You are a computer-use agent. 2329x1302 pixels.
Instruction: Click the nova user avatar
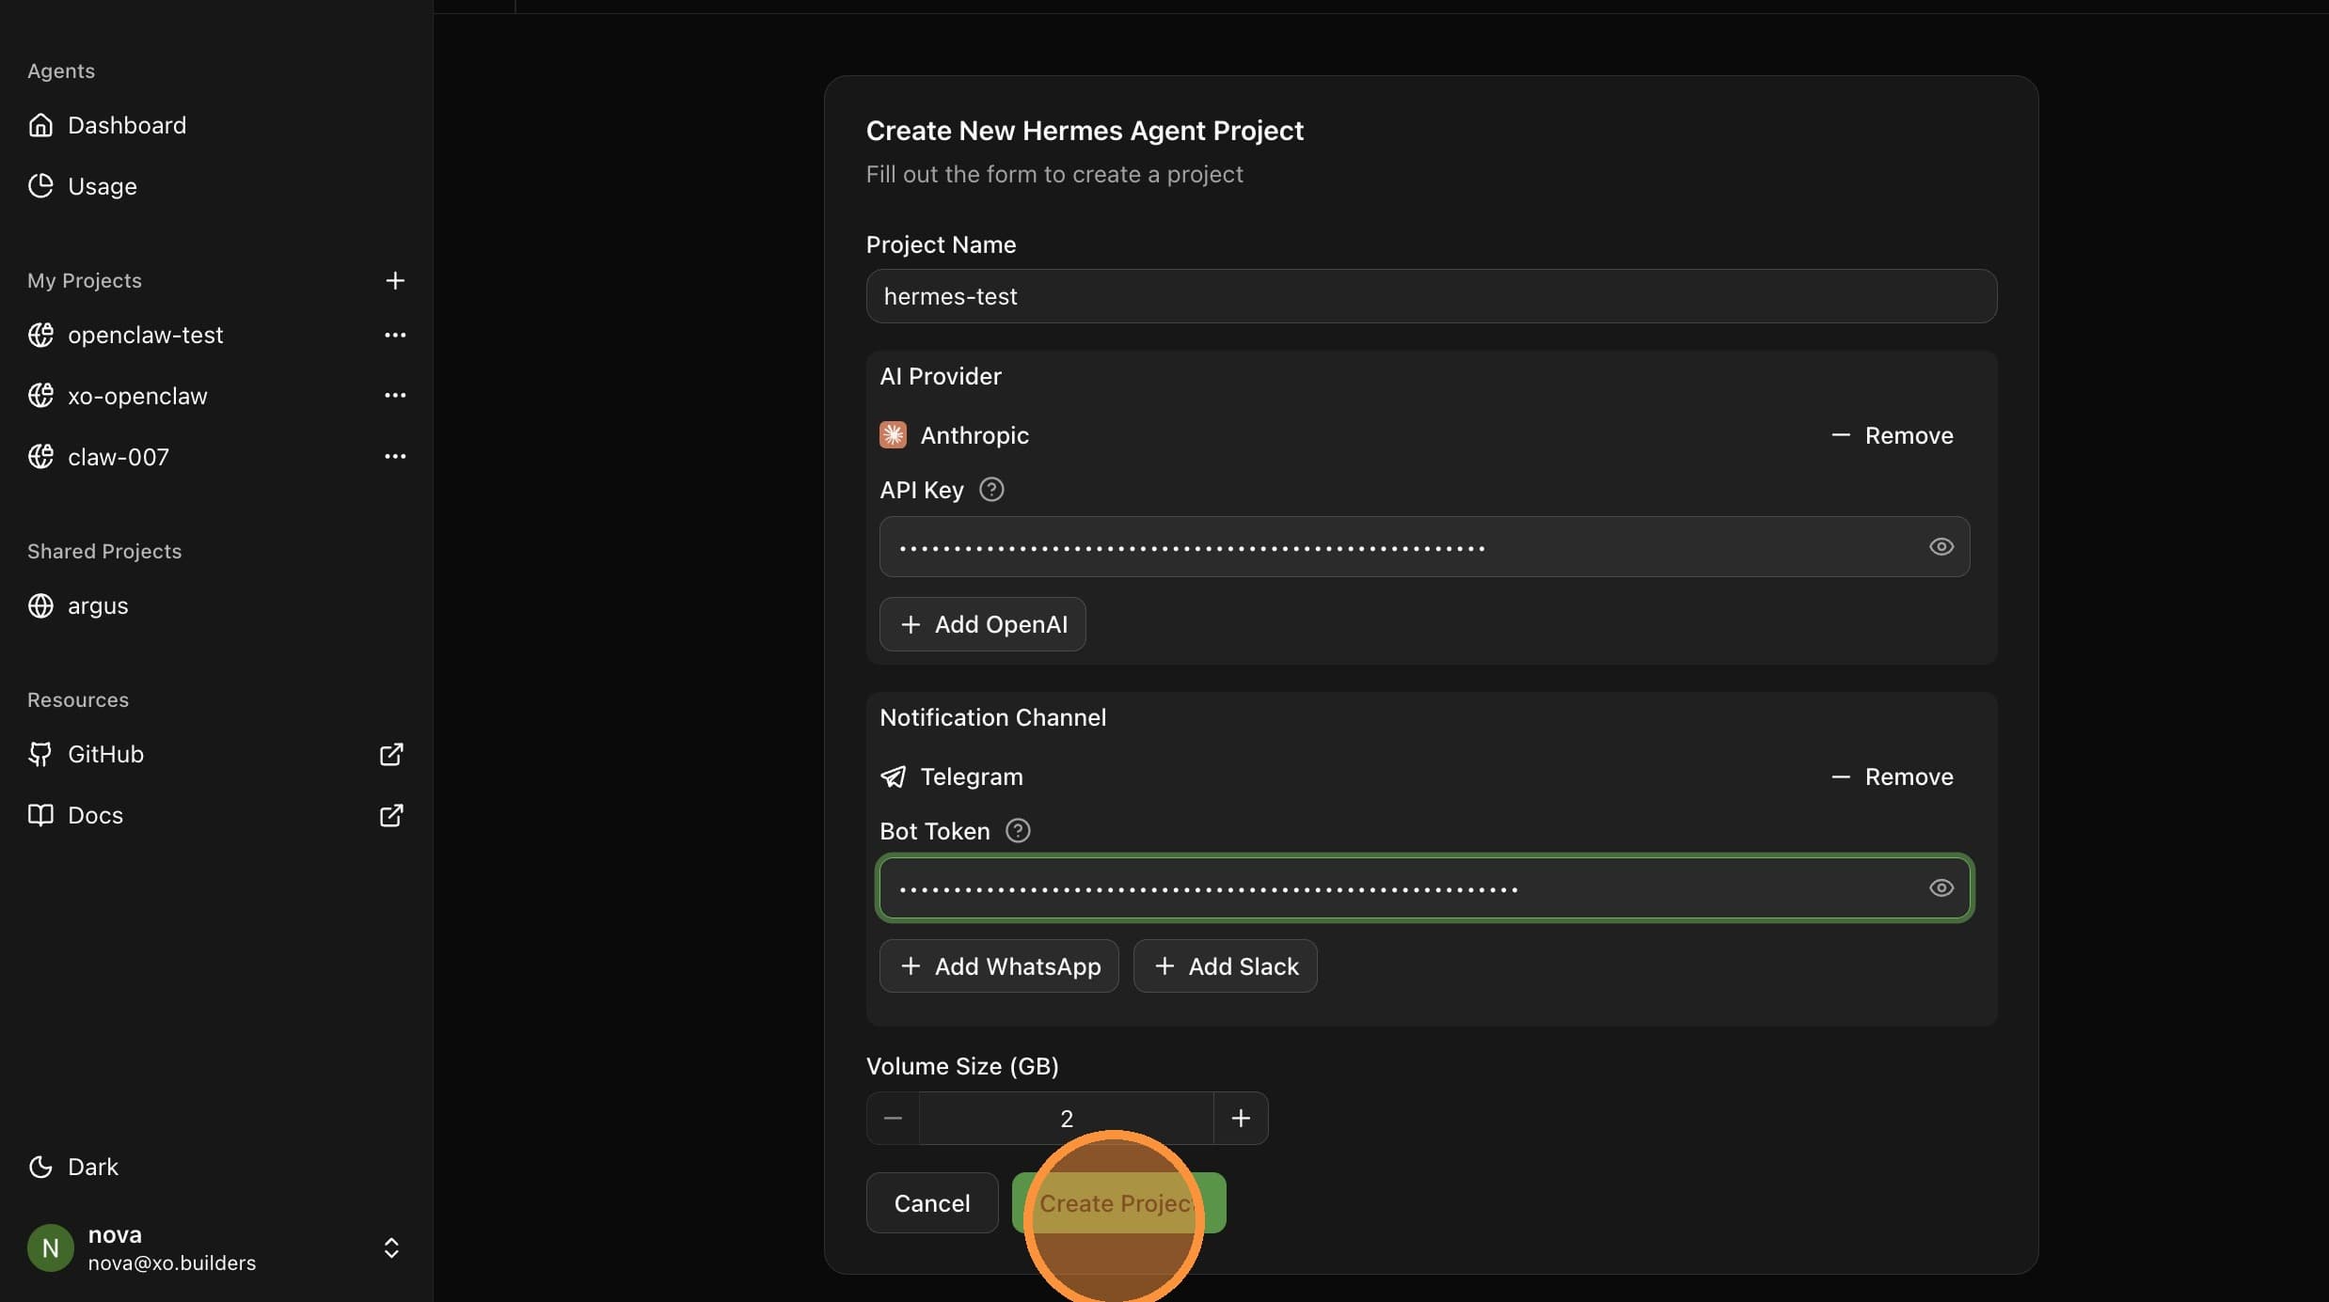[x=51, y=1248]
